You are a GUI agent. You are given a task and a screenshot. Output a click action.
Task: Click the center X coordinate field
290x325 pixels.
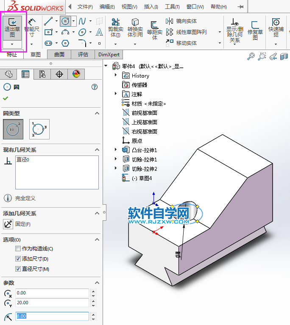pos(52,293)
